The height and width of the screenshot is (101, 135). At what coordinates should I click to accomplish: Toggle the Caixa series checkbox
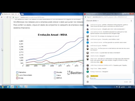tap(55, 75)
